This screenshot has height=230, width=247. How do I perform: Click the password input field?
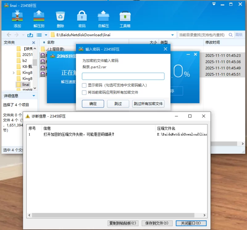click(123, 76)
